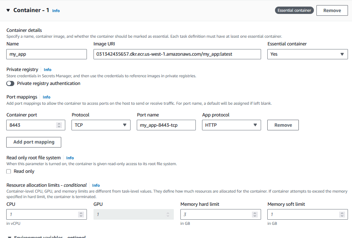Open Private registry Info link
Image resolution: width=352 pixels, height=238 pixels.
point(48,70)
